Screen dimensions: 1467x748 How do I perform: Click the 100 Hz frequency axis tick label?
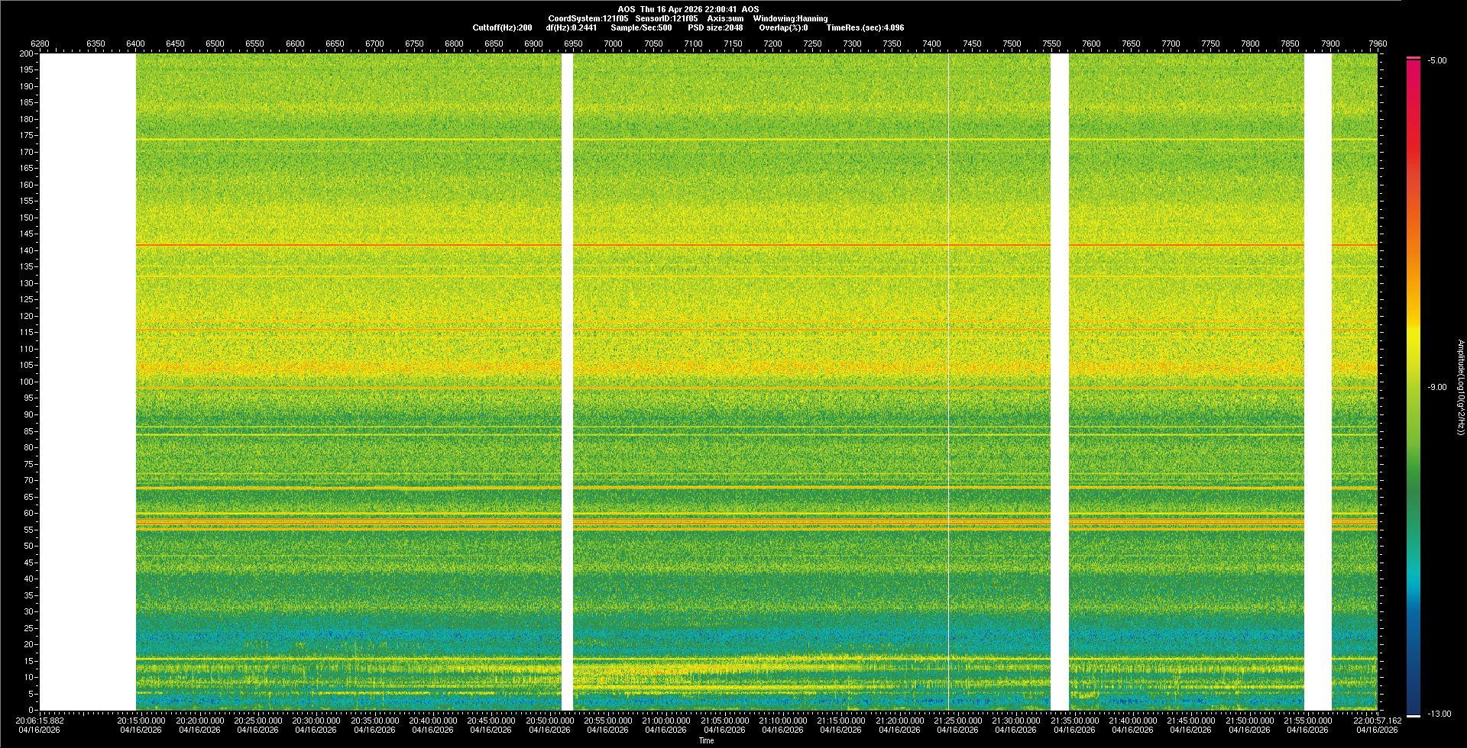[27, 382]
